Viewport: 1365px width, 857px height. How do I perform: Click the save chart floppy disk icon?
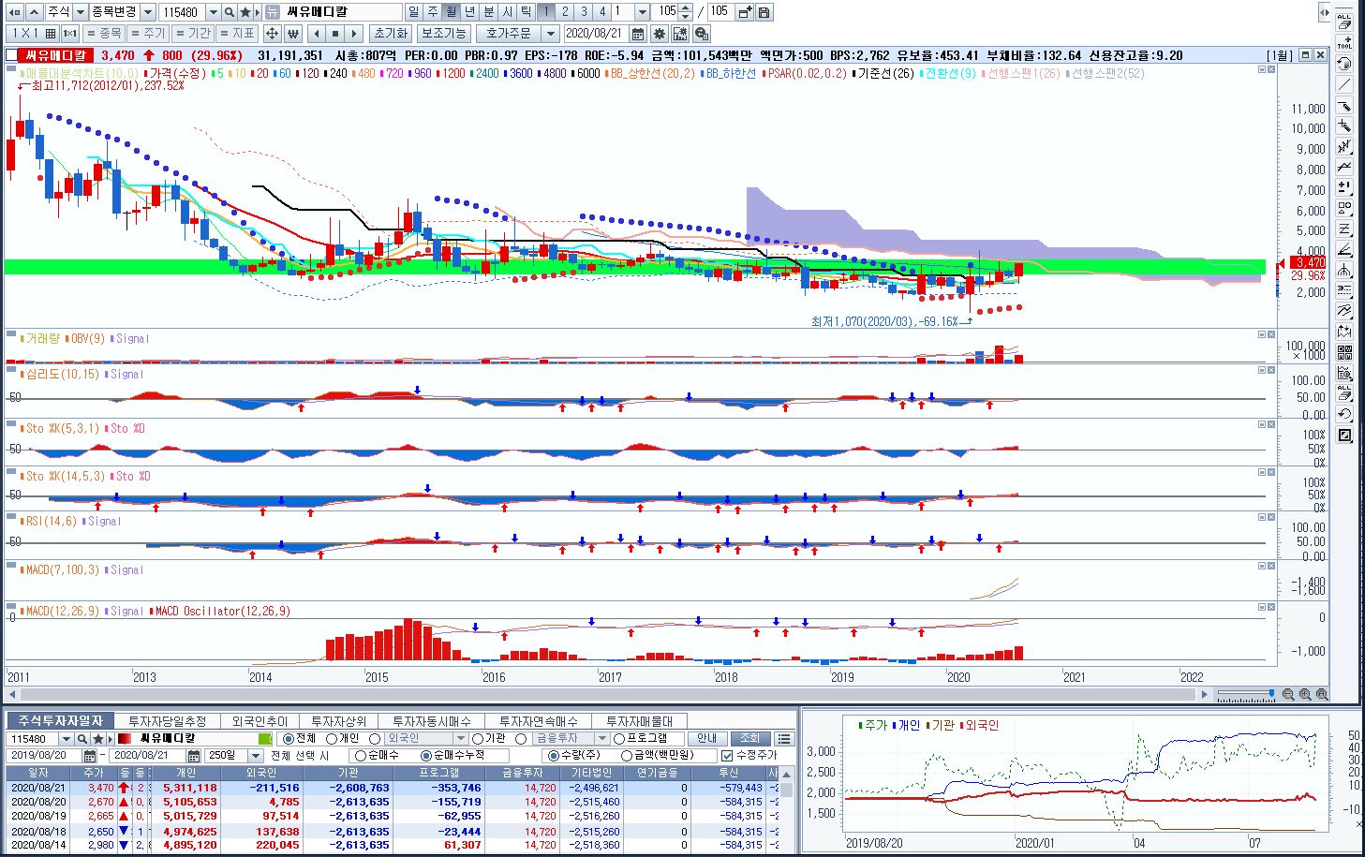pyautogui.click(x=764, y=12)
